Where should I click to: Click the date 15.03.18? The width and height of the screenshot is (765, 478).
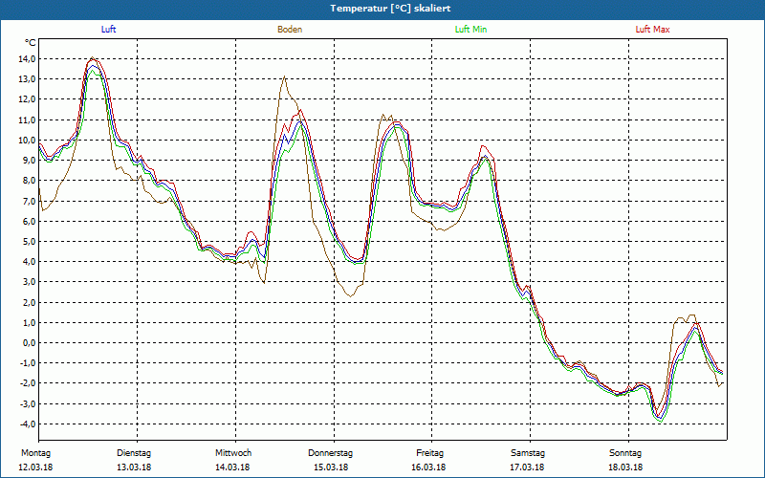[331, 467]
